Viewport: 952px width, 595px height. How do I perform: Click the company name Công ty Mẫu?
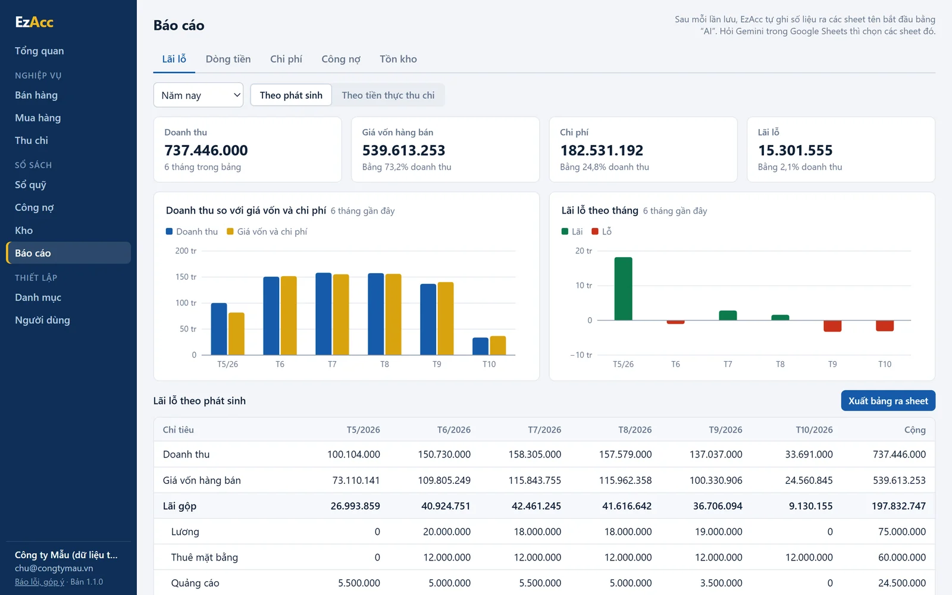click(x=66, y=555)
